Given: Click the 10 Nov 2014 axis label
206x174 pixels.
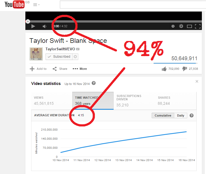Looking at the screenshot, I should pyautogui.click(x=61, y=160).
